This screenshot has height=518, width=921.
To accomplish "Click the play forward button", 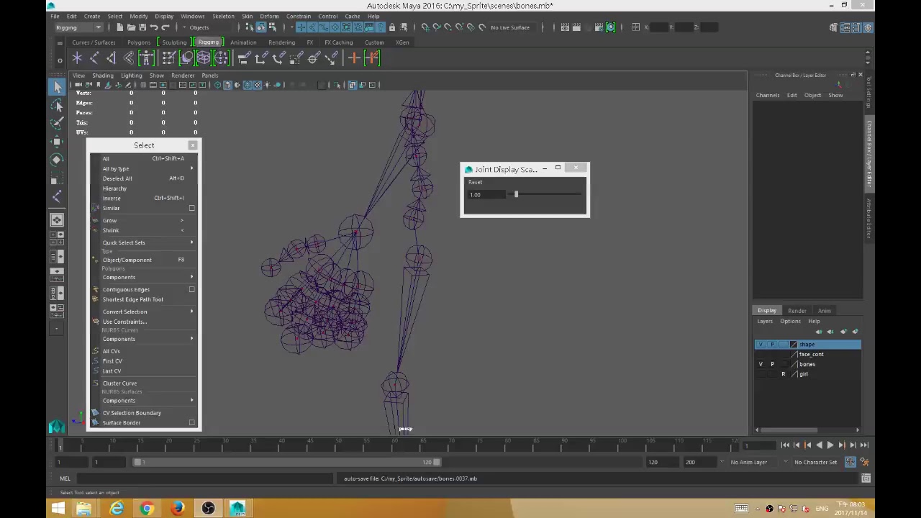I will 830,445.
